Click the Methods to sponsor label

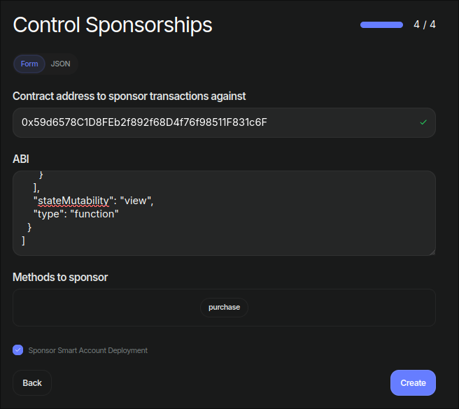click(60, 277)
